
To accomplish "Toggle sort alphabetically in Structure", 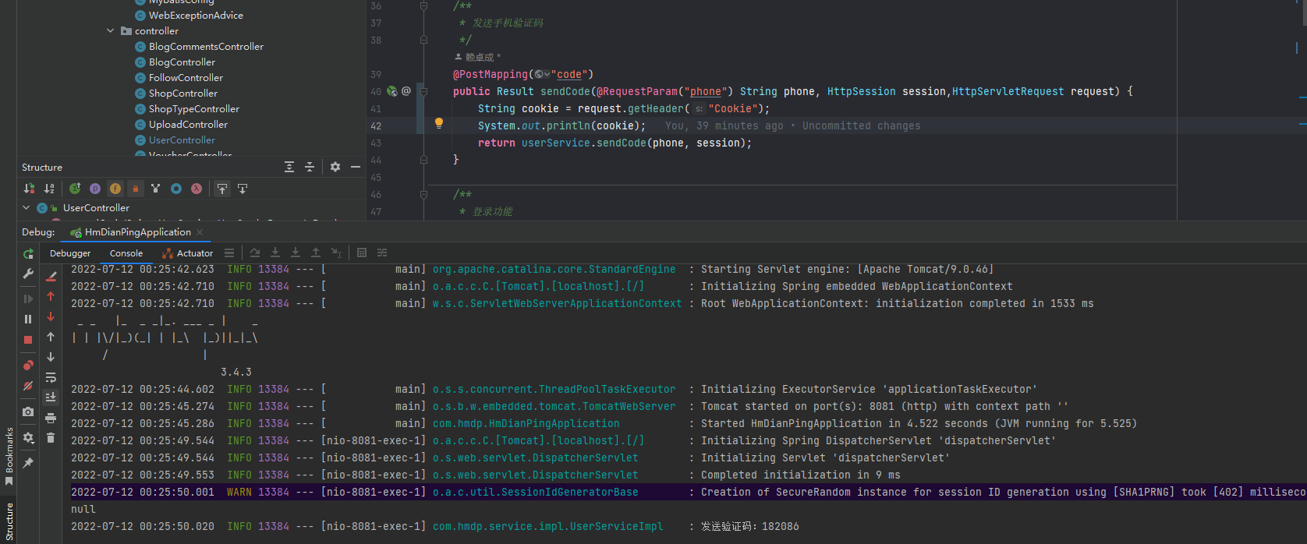I will pyautogui.click(x=49, y=189).
